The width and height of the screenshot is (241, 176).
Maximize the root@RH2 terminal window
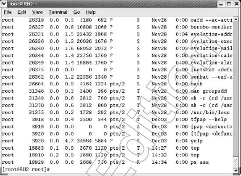229,4
